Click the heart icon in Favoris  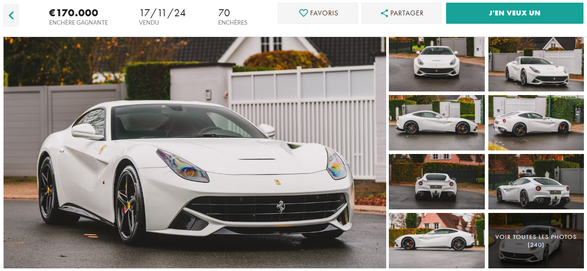point(303,13)
